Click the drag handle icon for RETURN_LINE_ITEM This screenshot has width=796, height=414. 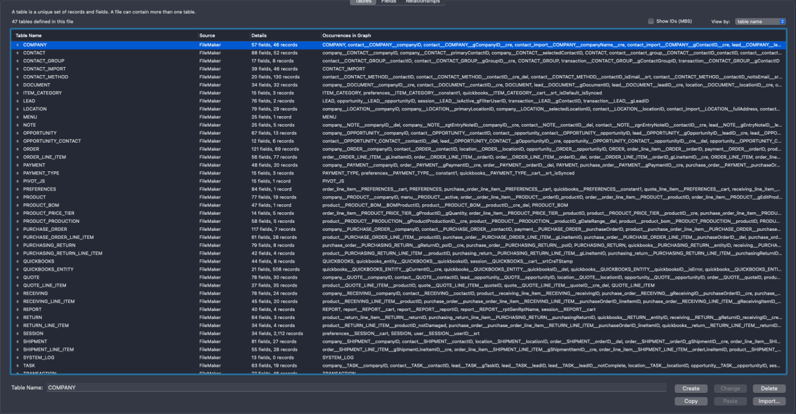[x=17, y=325]
